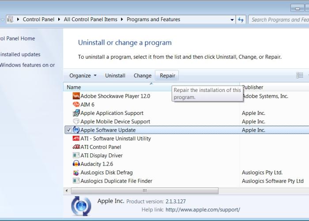Click the change view icon in toolbar
The width and height of the screenshot is (309, 221).
pos(300,75)
